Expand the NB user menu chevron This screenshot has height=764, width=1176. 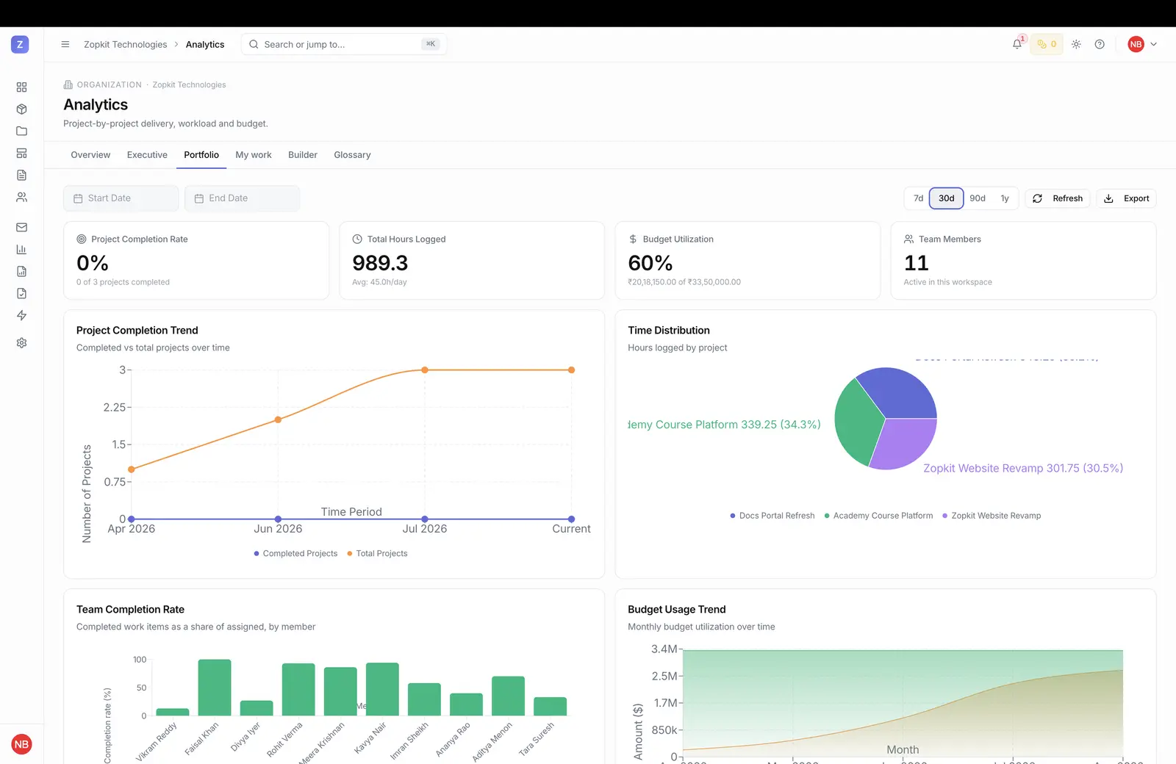click(x=1153, y=44)
